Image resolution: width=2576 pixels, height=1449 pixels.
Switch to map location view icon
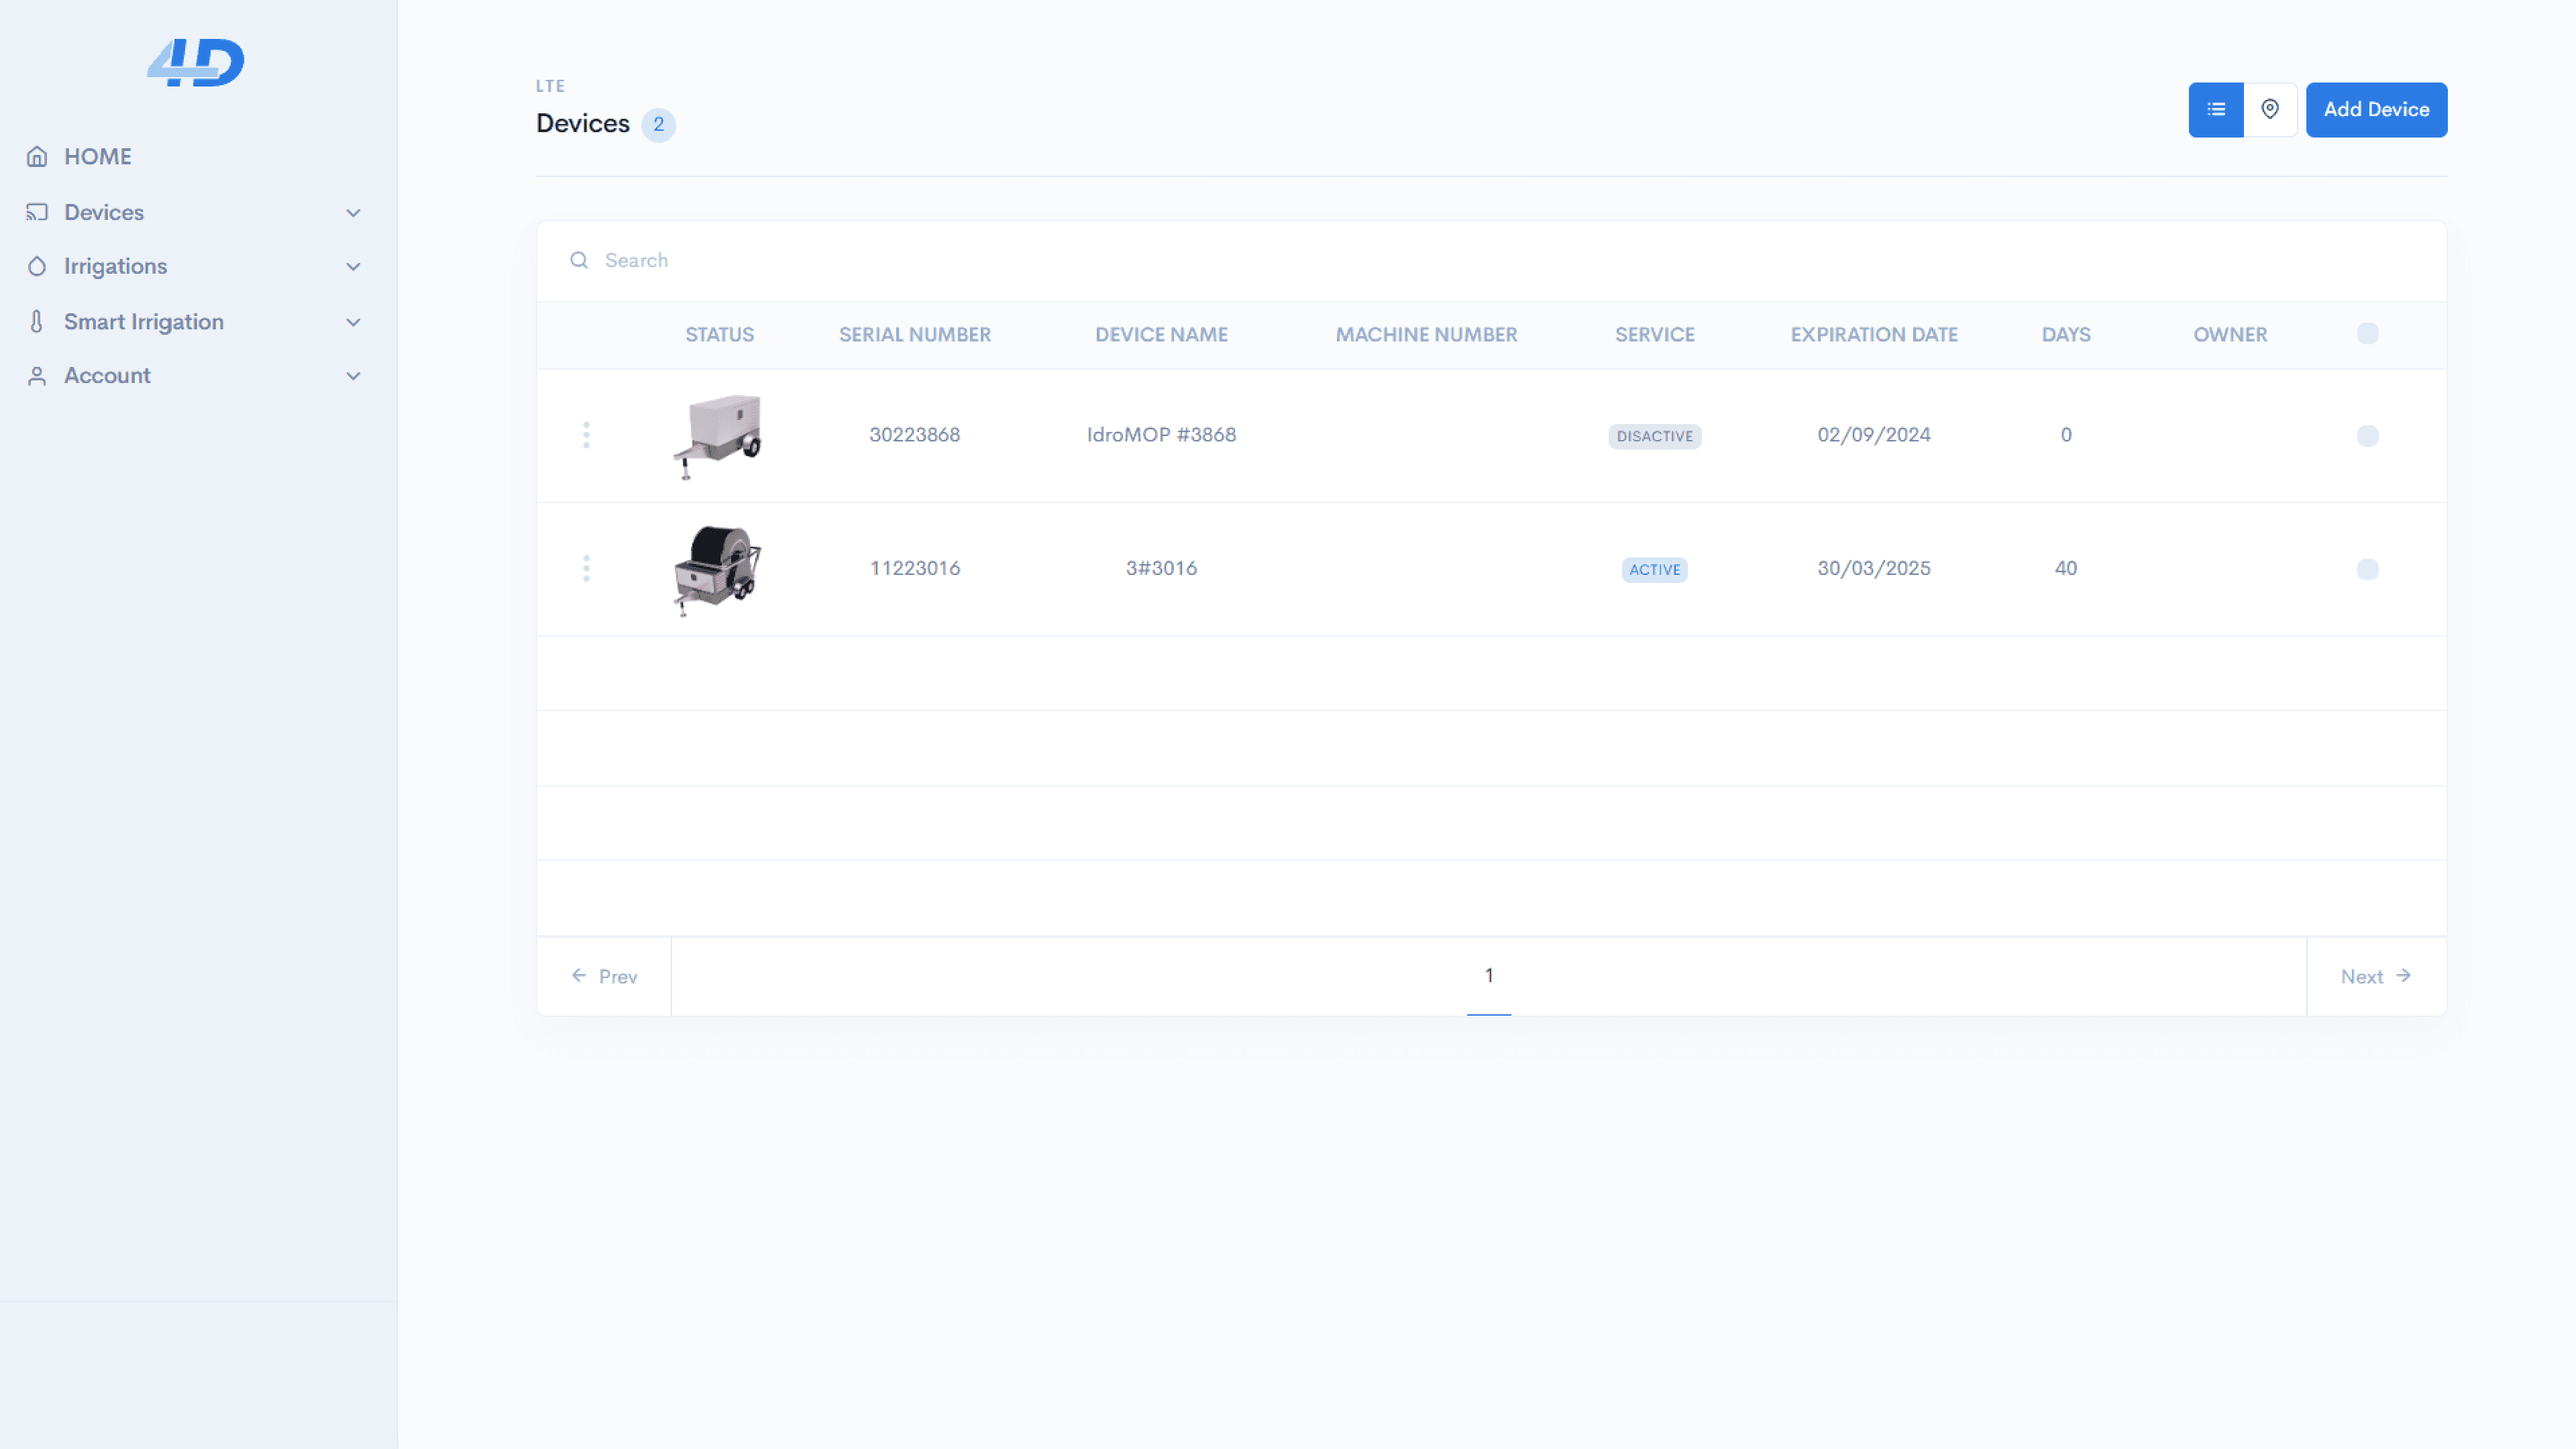2270,109
